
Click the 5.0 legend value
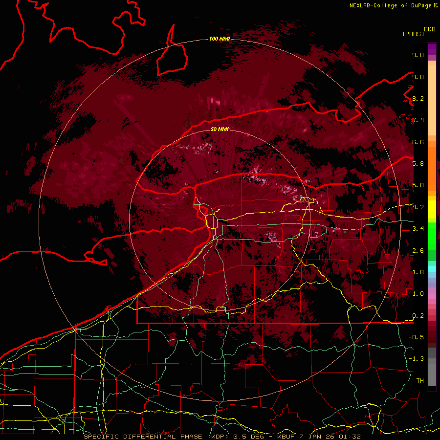(418, 185)
